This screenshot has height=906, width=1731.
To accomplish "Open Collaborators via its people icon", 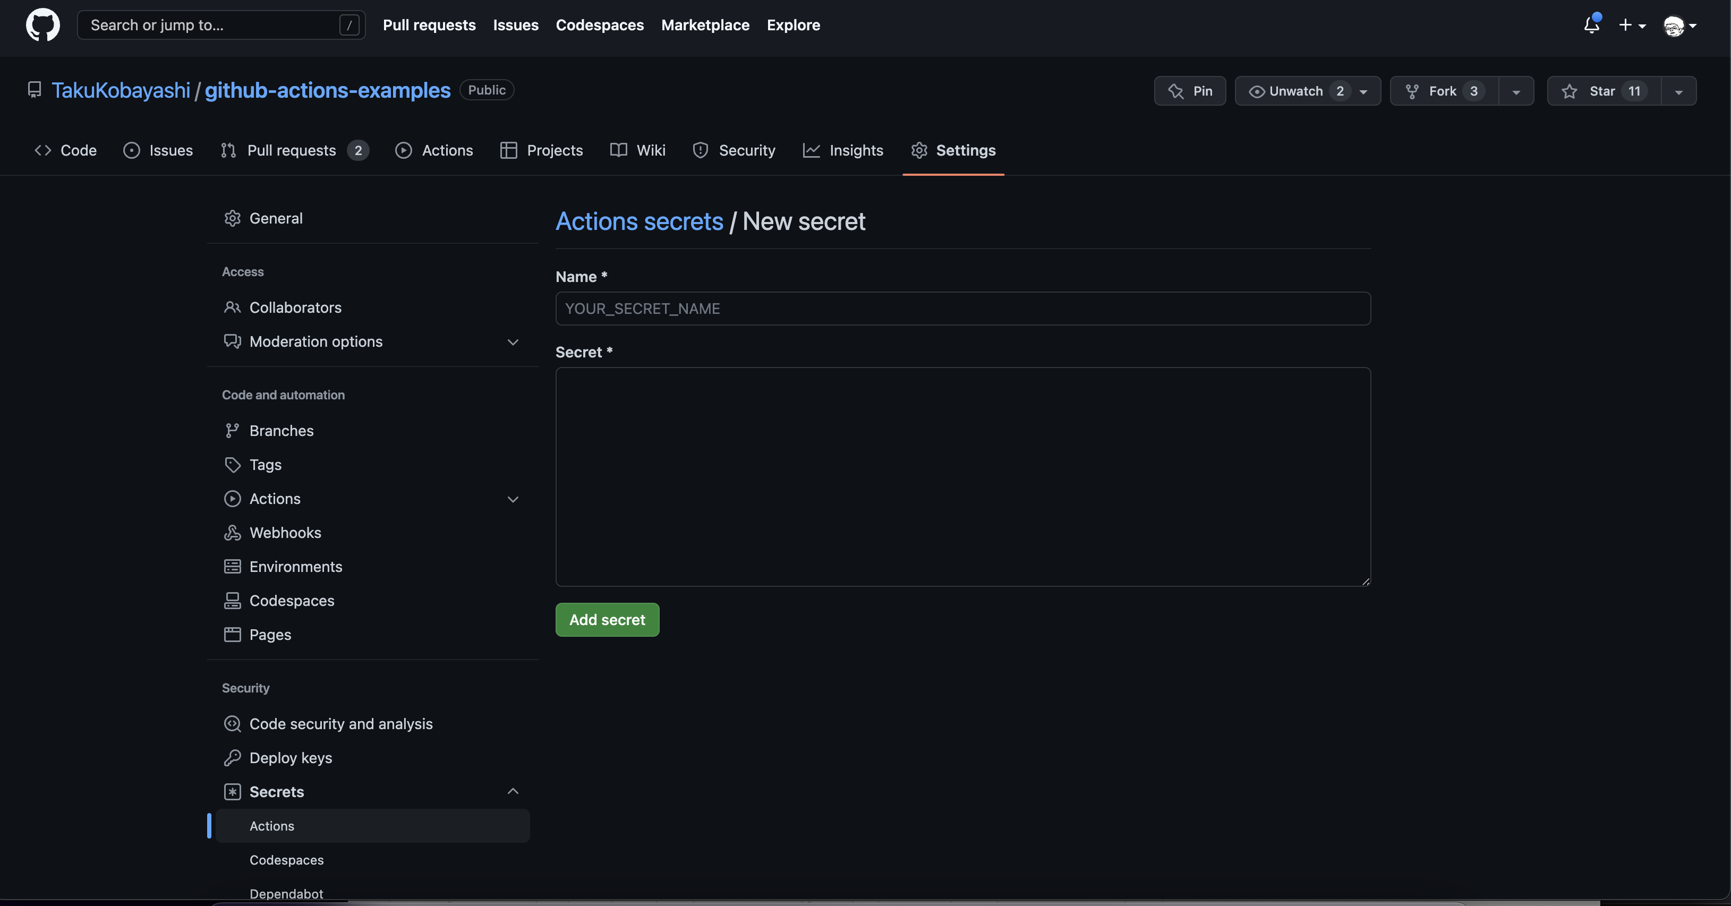I will point(232,307).
